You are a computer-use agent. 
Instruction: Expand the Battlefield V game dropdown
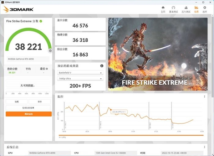tap(80, 72)
